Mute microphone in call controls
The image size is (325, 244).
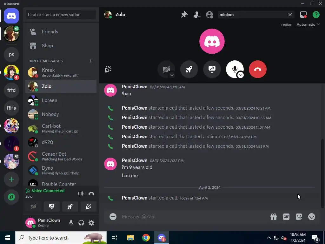pos(235,69)
